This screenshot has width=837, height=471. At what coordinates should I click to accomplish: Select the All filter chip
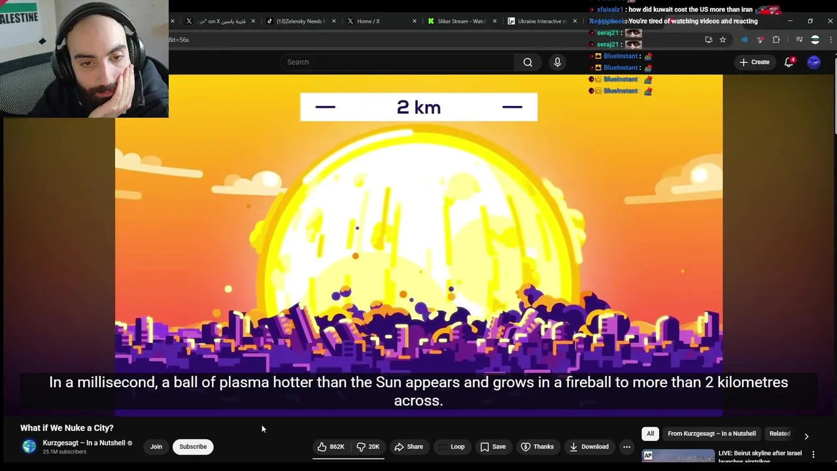point(650,434)
